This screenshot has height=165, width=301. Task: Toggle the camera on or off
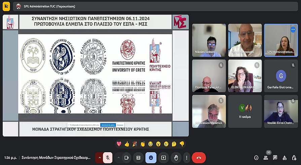point(126,158)
